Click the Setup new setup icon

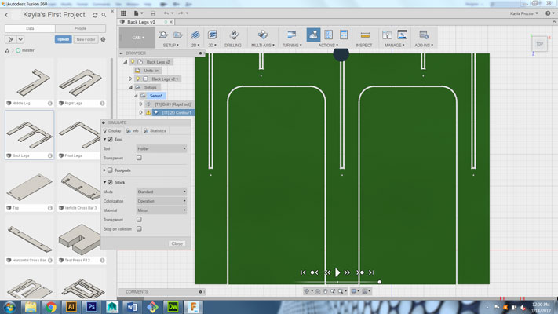click(x=163, y=35)
